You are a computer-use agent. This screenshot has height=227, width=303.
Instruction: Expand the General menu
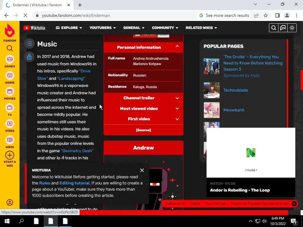134,28
